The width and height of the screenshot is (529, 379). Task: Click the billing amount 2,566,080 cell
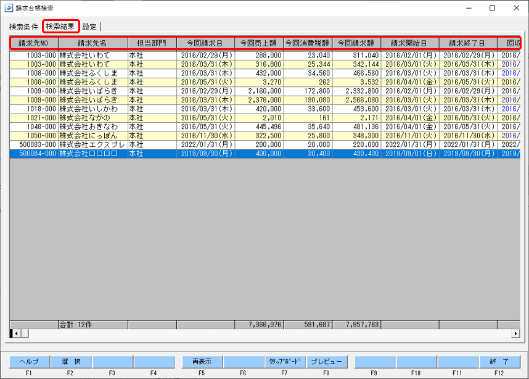coord(356,100)
